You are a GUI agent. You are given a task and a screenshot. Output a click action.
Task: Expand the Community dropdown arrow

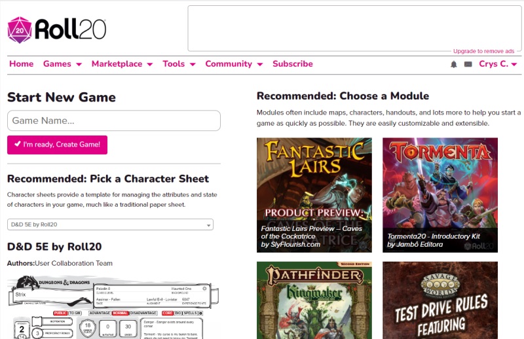[259, 64]
